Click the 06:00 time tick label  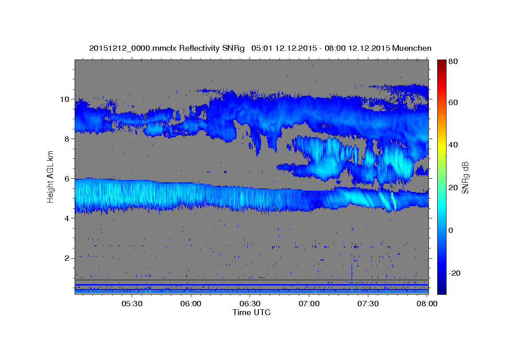191,304
